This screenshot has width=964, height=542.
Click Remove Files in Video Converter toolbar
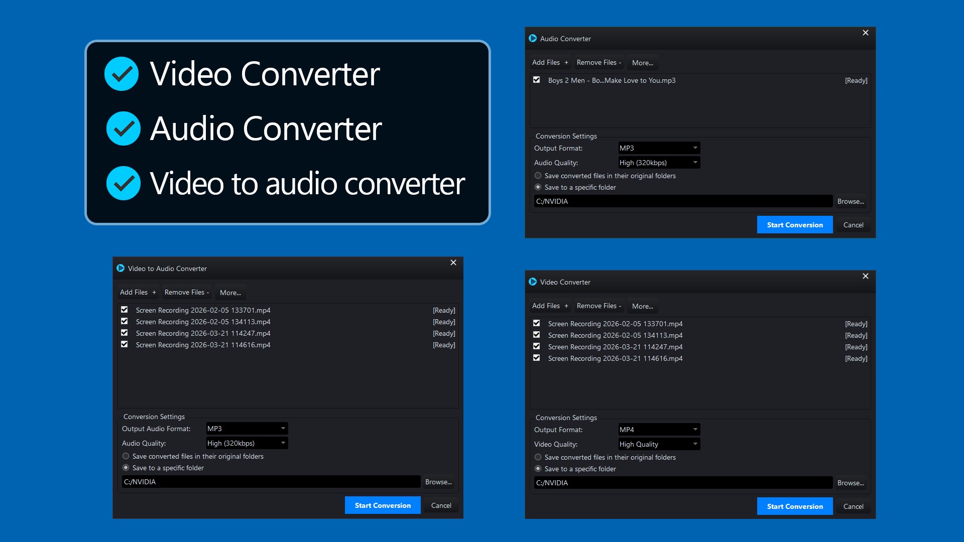[x=599, y=306]
